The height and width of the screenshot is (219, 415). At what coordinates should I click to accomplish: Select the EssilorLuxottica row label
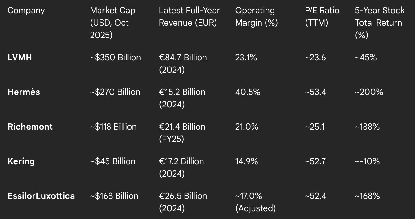(x=41, y=196)
